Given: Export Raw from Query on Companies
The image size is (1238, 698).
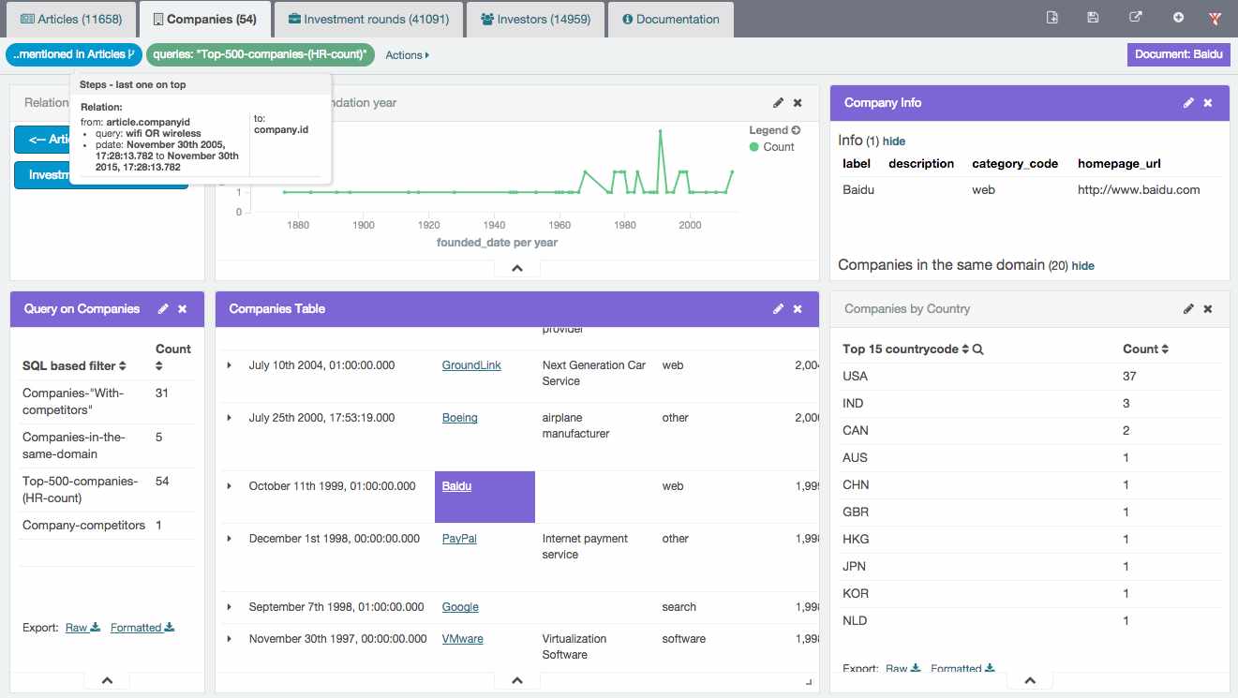Looking at the screenshot, I should click(x=82, y=628).
